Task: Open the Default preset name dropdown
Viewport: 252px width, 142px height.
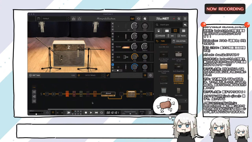Action: pos(54,19)
